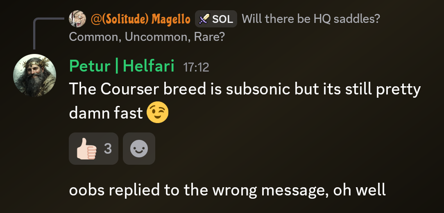
Task: Toggle the thumbs up reaction with 3 votes
Action: pos(93,148)
